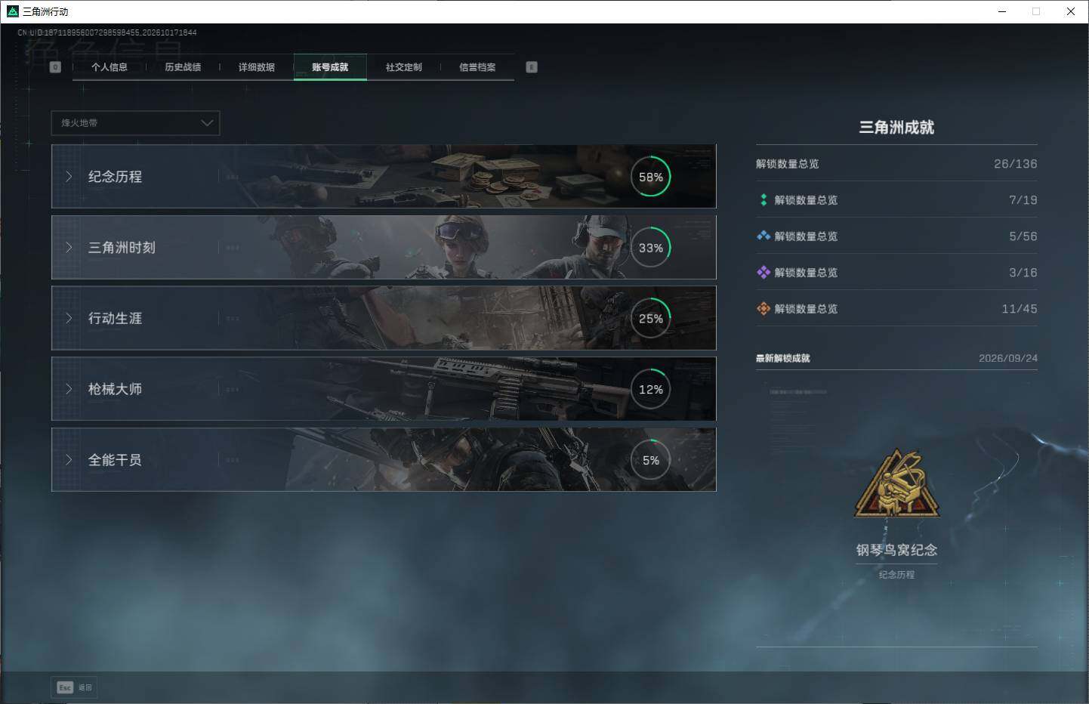The height and width of the screenshot is (704, 1089).
Task: Open the 个人信息 tab
Action: pyautogui.click(x=110, y=67)
